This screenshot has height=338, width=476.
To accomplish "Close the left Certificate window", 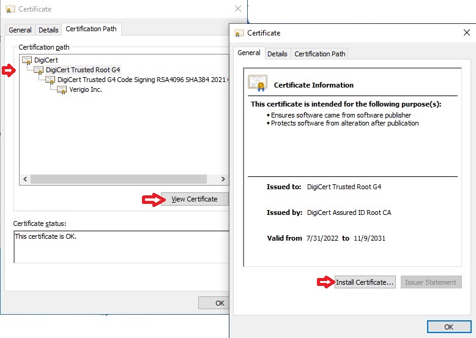I will [238, 9].
